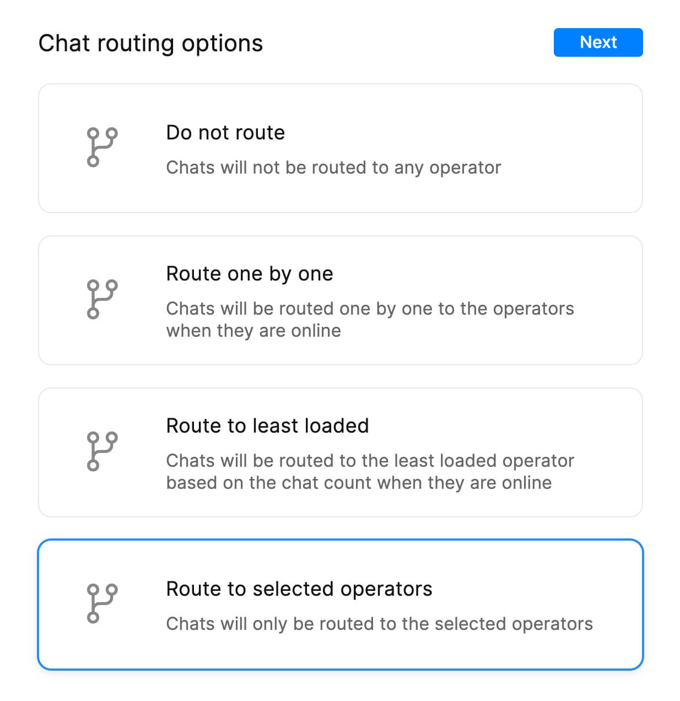The height and width of the screenshot is (701, 680).
Task: Click the "Chat routing options" heading
Action: [150, 44]
